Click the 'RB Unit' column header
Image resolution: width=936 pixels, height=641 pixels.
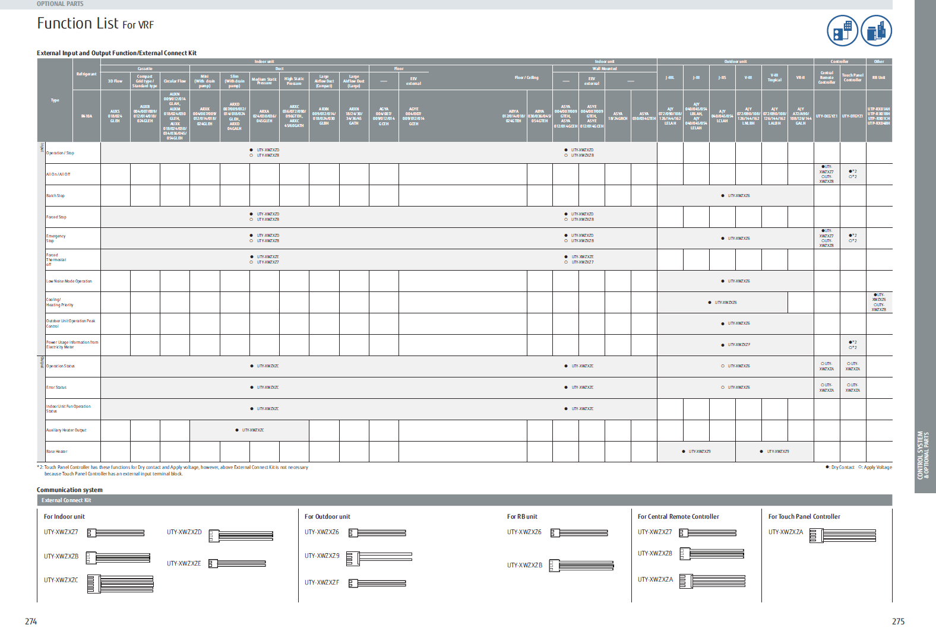(878, 78)
